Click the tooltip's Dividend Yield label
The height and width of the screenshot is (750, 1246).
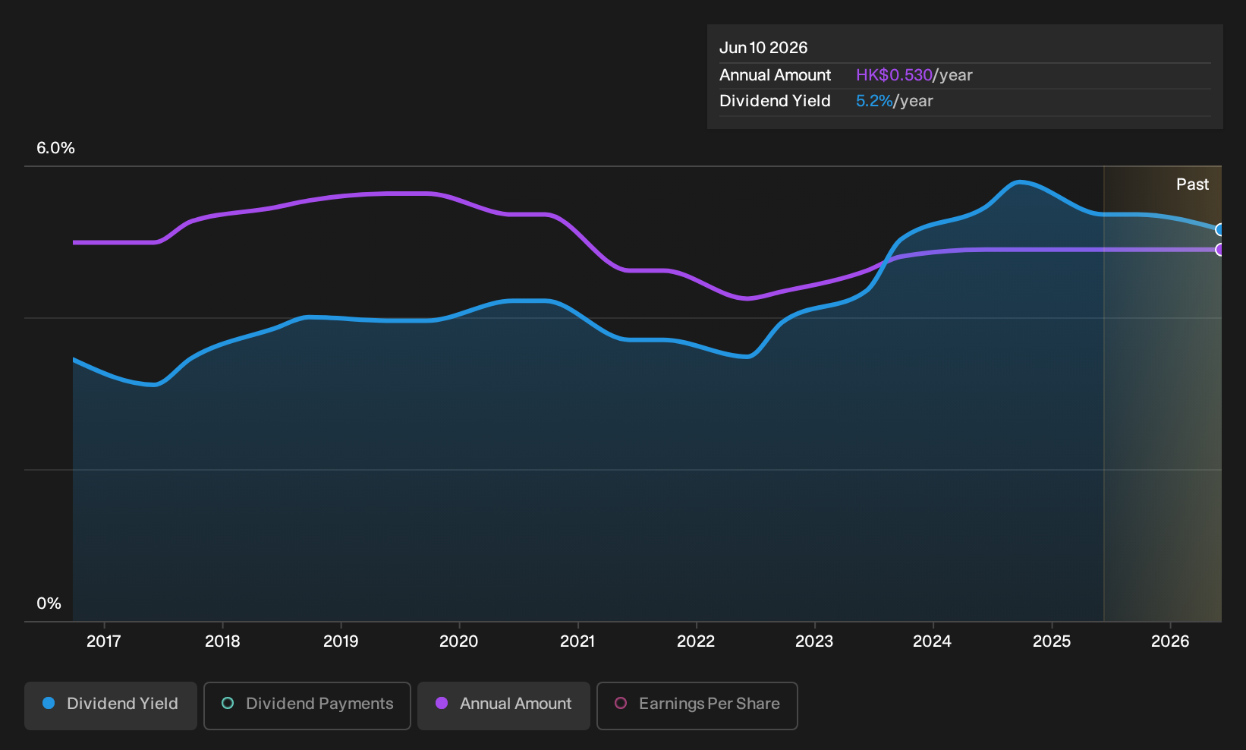pos(775,101)
